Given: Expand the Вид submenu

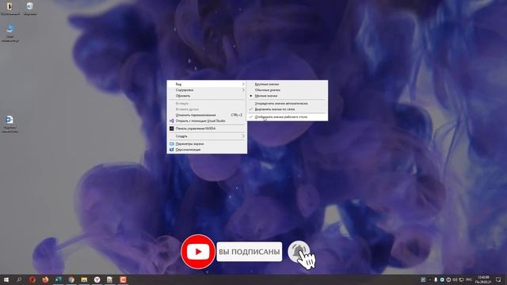Looking at the screenshot, I should point(207,84).
